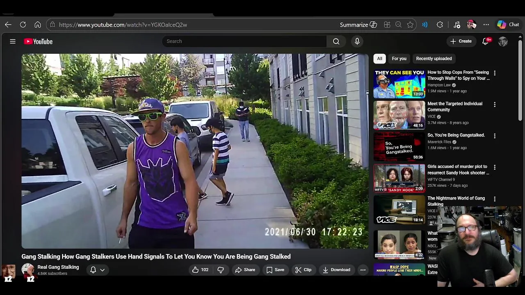This screenshot has width=525, height=295.
Task: Open Meet the Targeted Individual Community video
Action: coord(455,107)
